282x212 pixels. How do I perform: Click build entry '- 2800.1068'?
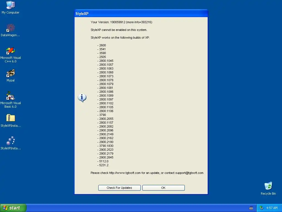click(105, 73)
